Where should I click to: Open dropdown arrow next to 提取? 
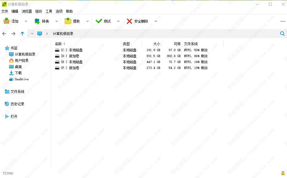pos(88,21)
